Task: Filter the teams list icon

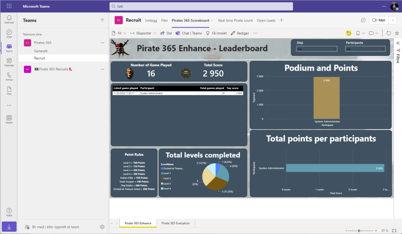Action: click(102, 20)
